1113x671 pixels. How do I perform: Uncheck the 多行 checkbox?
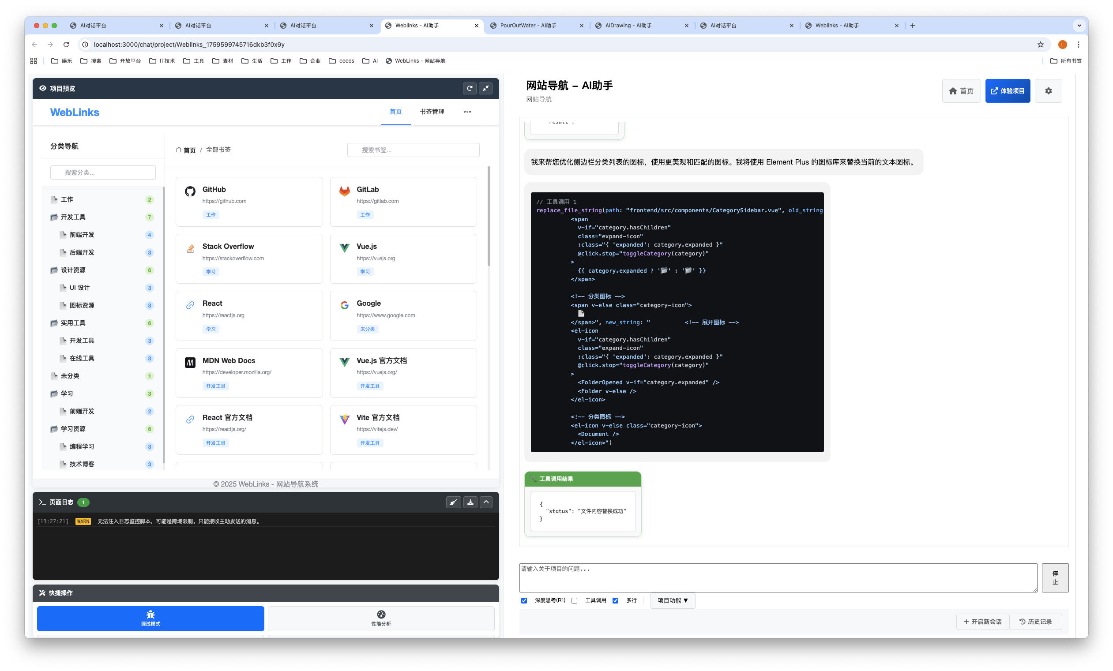tap(615, 600)
